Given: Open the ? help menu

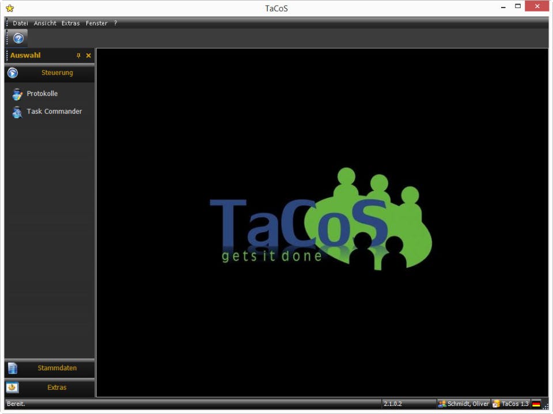Looking at the screenshot, I should click(115, 23).
